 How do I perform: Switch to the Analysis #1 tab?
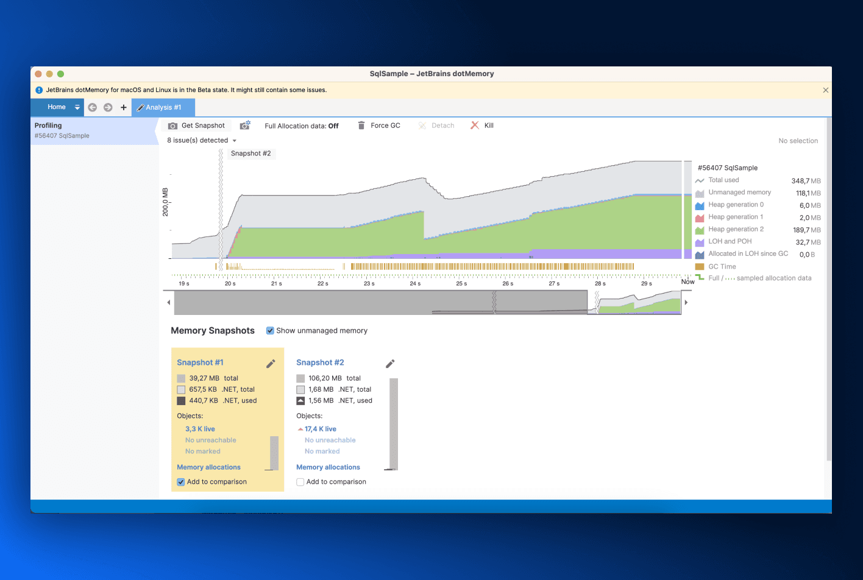(163, 108)
